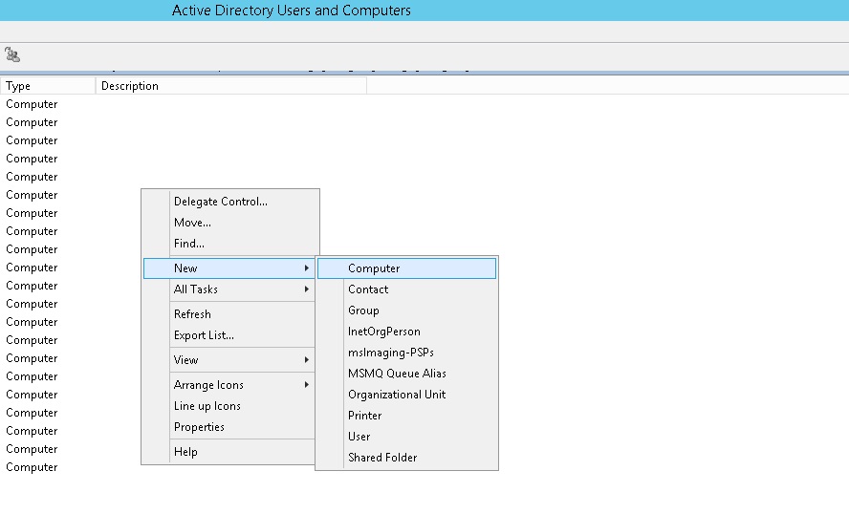
Task: Select msImaging-PSPs in the New submenu
Action: coord(406,353)
